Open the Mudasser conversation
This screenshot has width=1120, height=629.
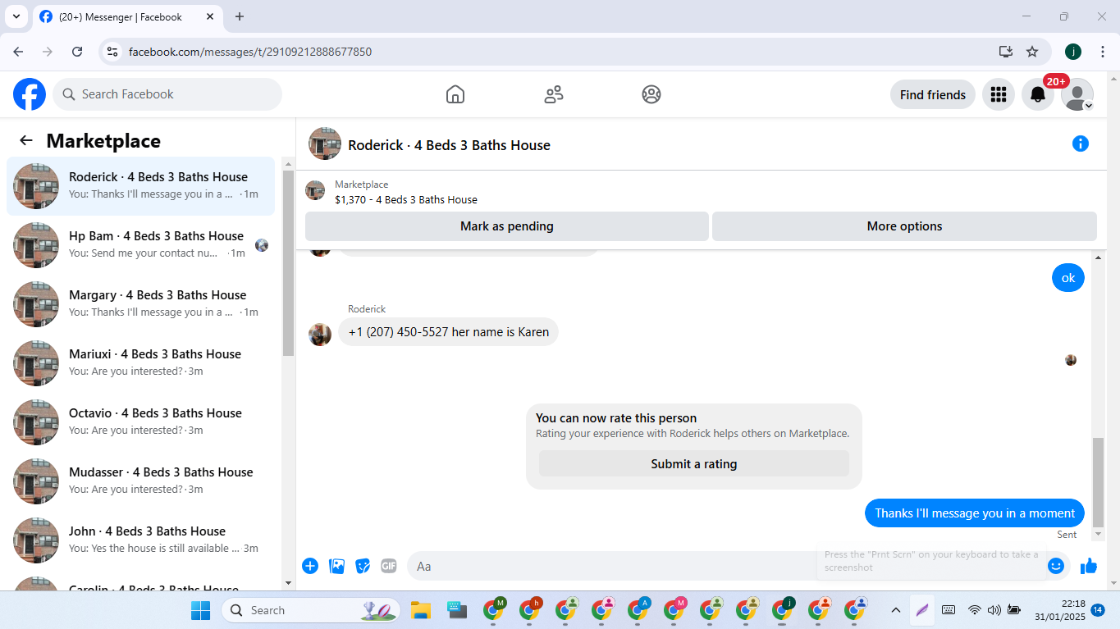(x=140, y=481)
